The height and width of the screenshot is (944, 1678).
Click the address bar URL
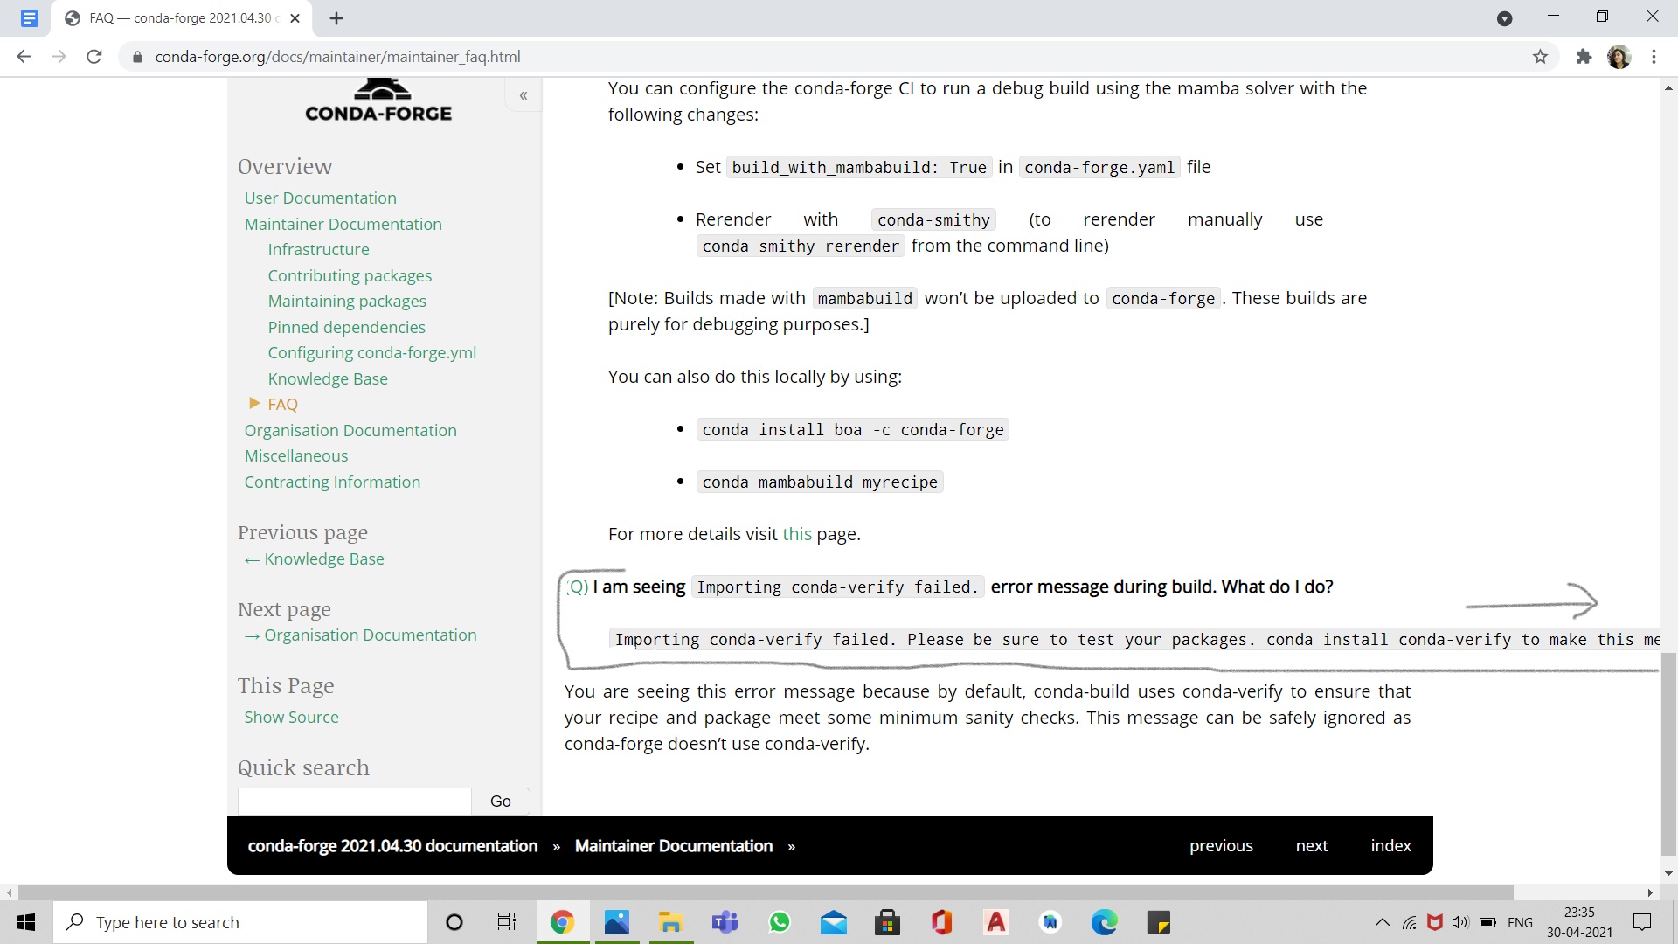pos(337,57)
